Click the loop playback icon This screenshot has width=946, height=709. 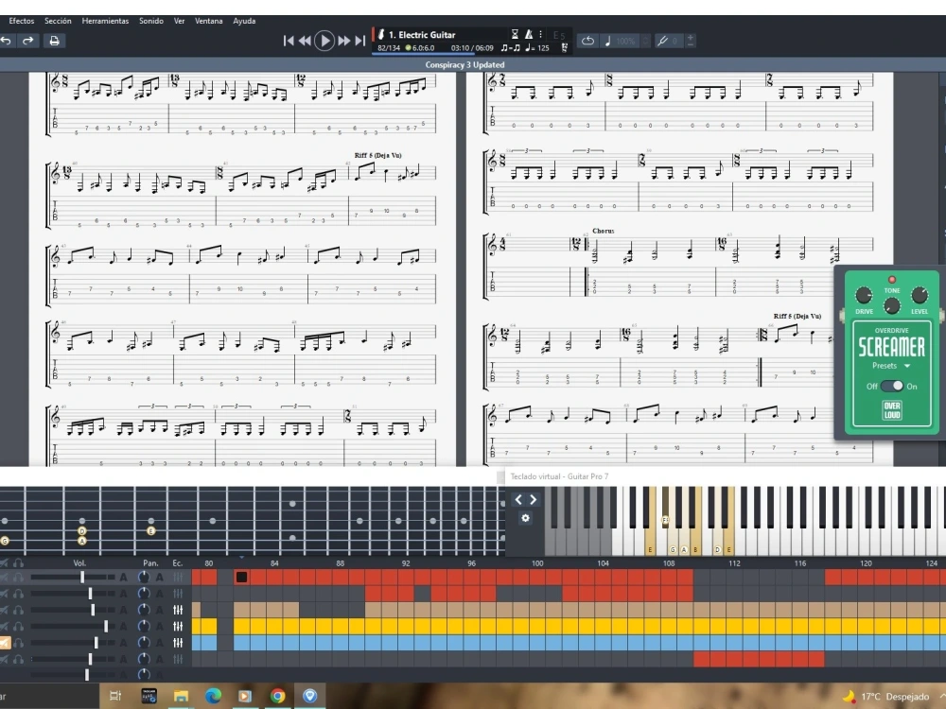[x=587, y=41]
